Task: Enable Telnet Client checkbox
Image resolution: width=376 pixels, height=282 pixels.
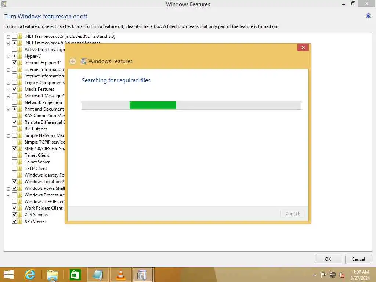Action: point(14,155)
